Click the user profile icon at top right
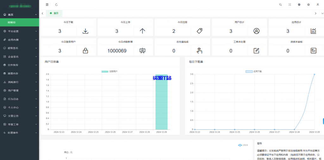 pos(318,5)
